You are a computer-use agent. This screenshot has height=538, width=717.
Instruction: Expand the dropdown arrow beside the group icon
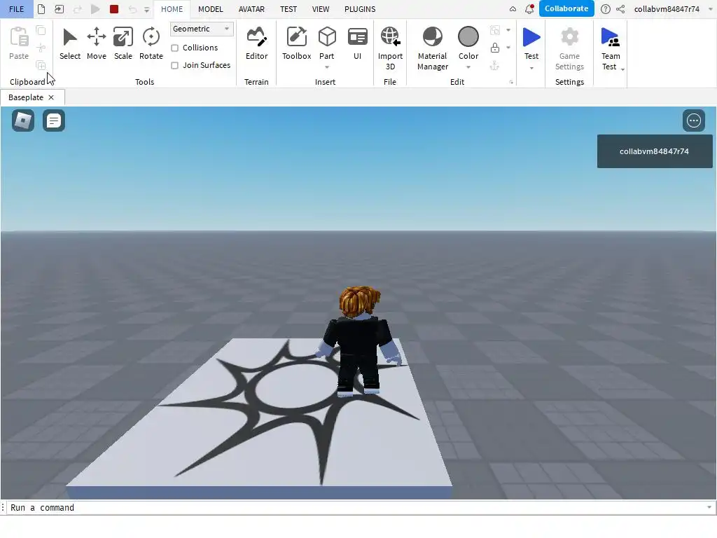tap(508, 30)
